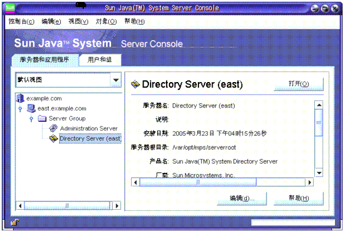The height and width of the screenshot is (231, 345).
Task: Click the details pane scroll up arrow
Action: [x=319, y=105]
